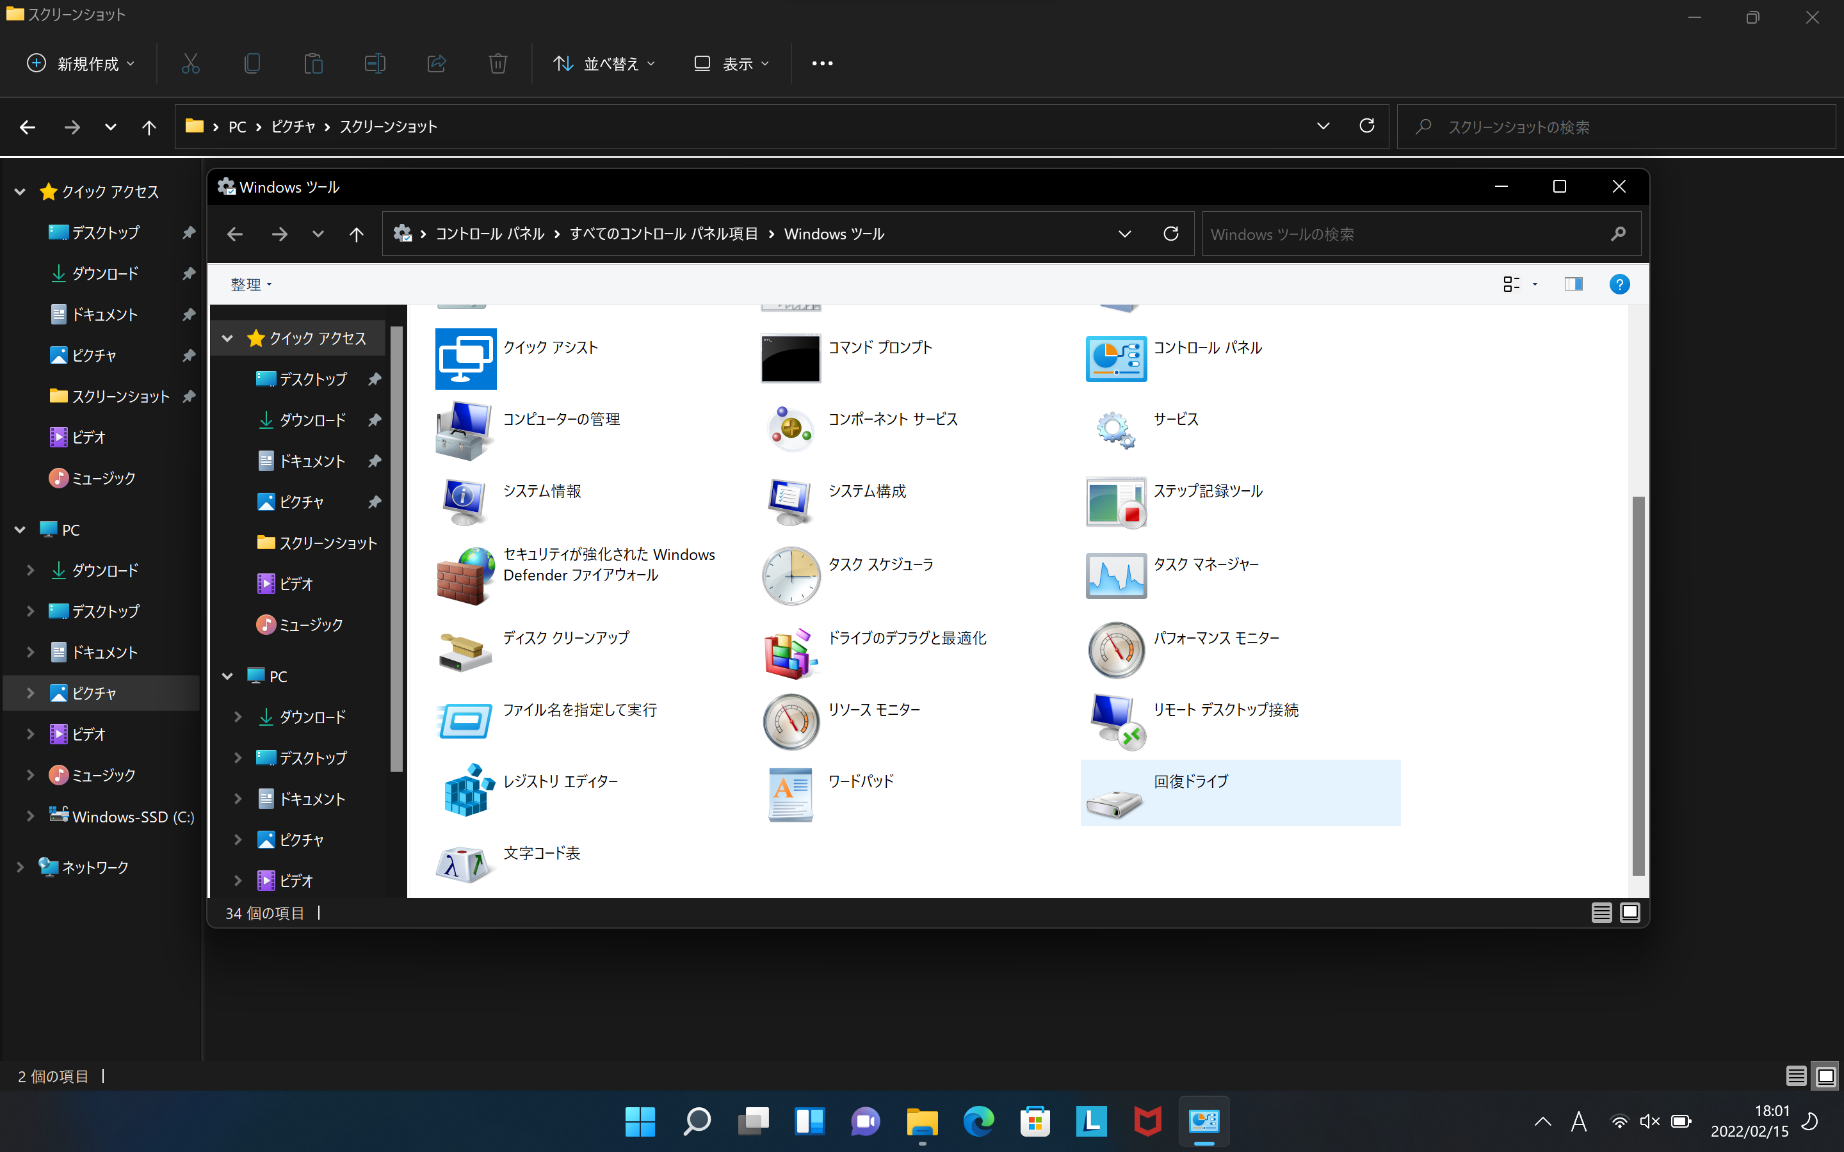The width and height of the screenshot is (1844, 1152).
Task: Open the タスク スケジューラ clock icon
Action: click(x=791, y=576)
